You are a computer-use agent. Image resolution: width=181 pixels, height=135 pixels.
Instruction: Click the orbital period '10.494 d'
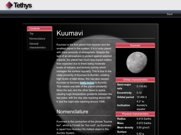coord(142,97)
